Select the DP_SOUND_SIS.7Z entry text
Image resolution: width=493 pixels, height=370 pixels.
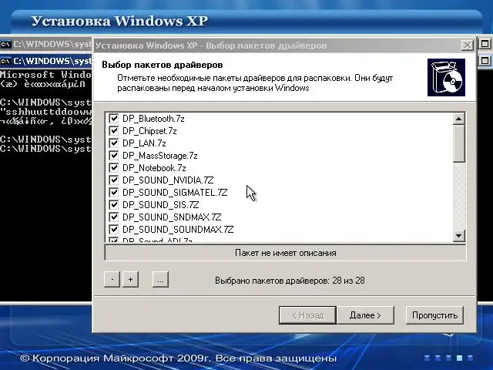tap(161, 204)
